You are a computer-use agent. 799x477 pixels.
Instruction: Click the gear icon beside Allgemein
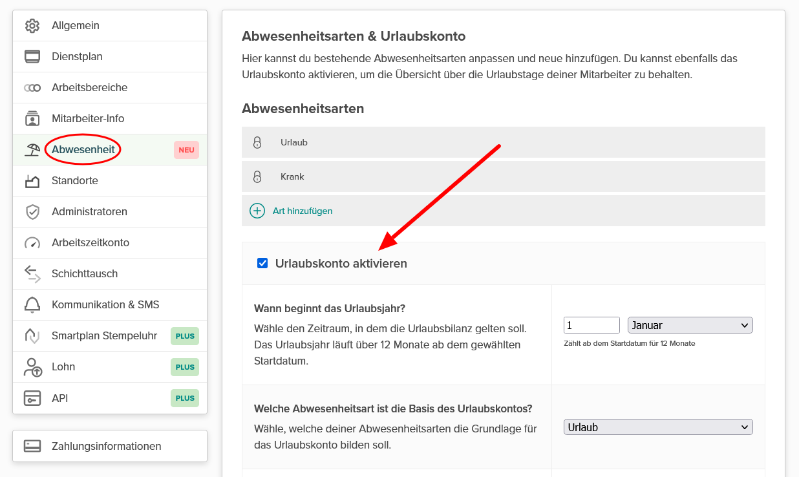pyautogui.click(x=32, y=26)
